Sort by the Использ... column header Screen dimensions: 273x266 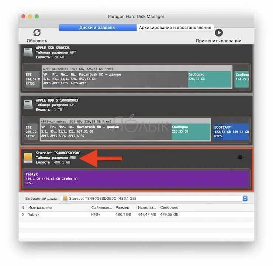pyautogui.click(x=147, y=207)
